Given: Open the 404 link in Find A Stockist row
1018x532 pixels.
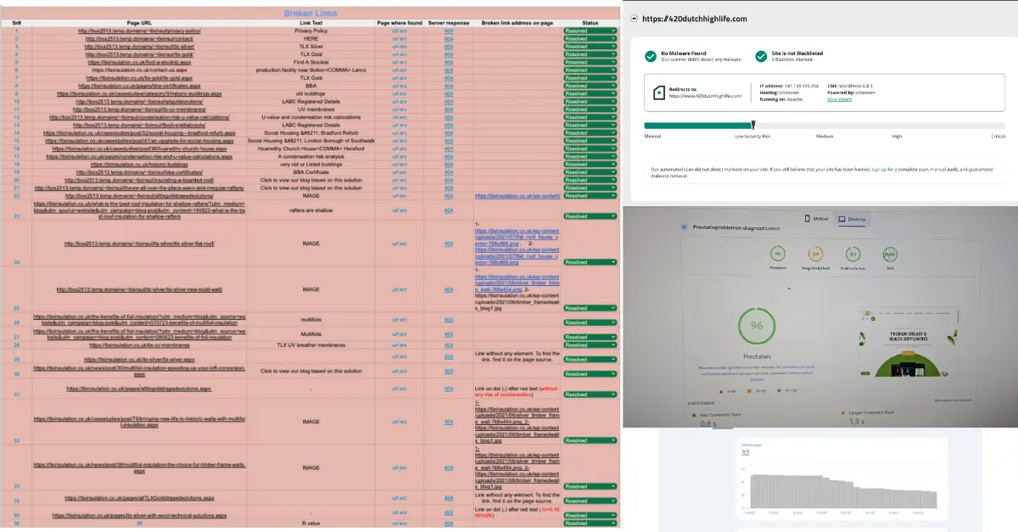Looking at the screenshot, I should tap(449, 62).
